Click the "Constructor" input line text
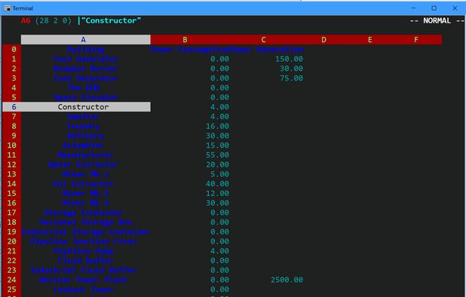This screenshot has width=466, height=297. 111,20
